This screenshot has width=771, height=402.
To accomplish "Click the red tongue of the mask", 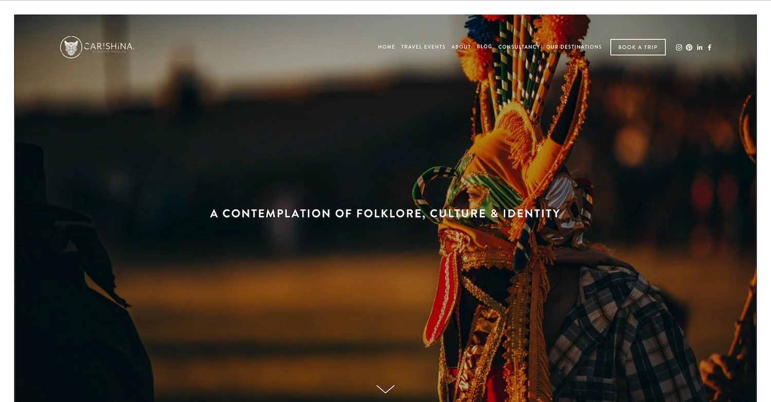I will pos(443,298).
